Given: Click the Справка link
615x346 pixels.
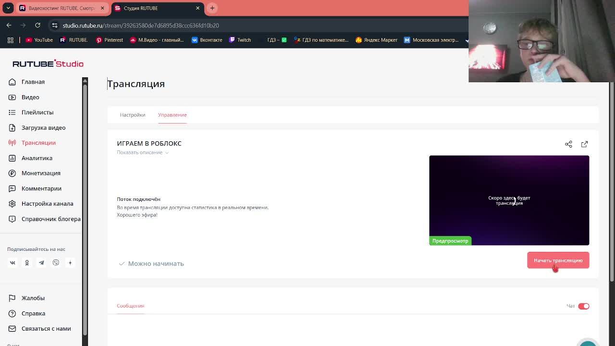Looking at the screenshot, I should (33, 313).
